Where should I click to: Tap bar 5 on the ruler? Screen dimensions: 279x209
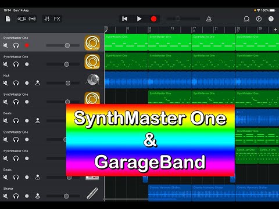coord(128,28)
